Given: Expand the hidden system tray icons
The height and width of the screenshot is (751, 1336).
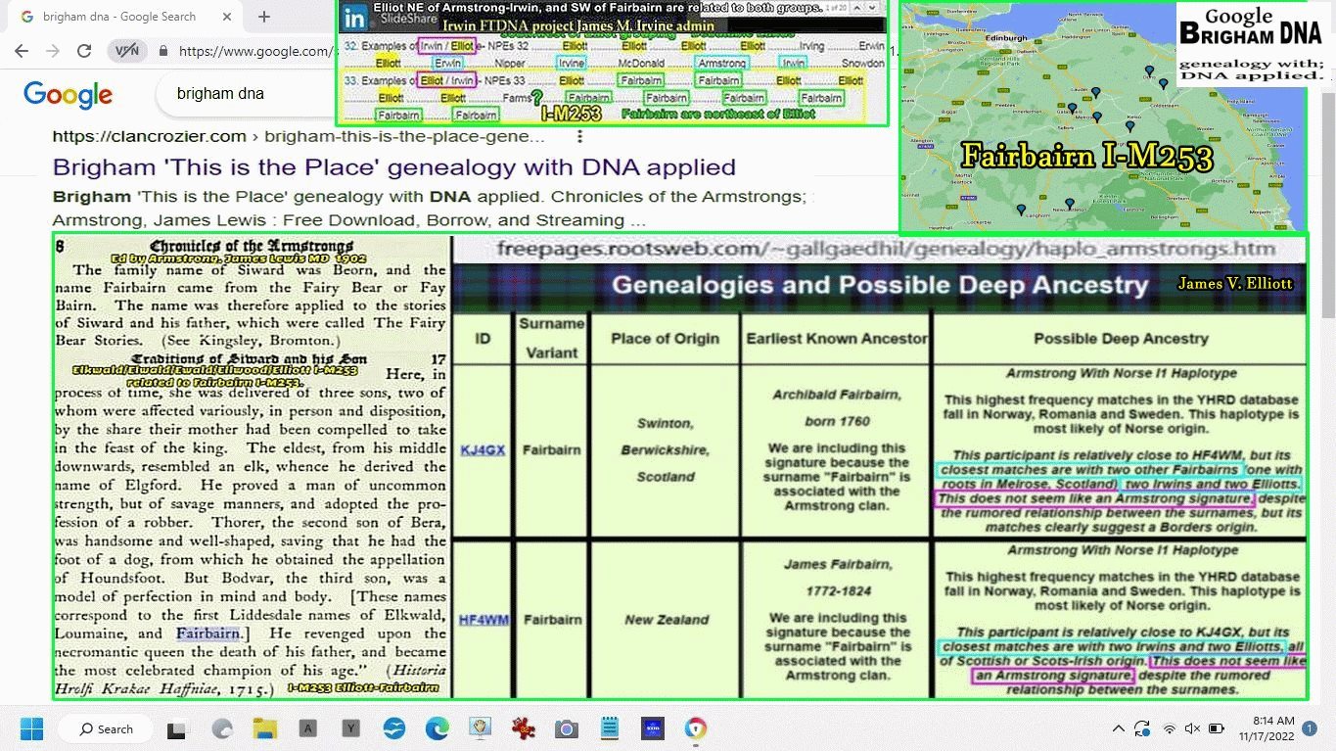Looking at the screenshot, I should pos(1118,728).
